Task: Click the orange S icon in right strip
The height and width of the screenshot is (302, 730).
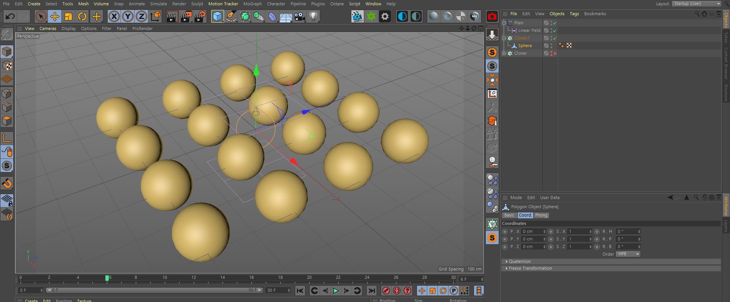Action: (x=492, y=52)
